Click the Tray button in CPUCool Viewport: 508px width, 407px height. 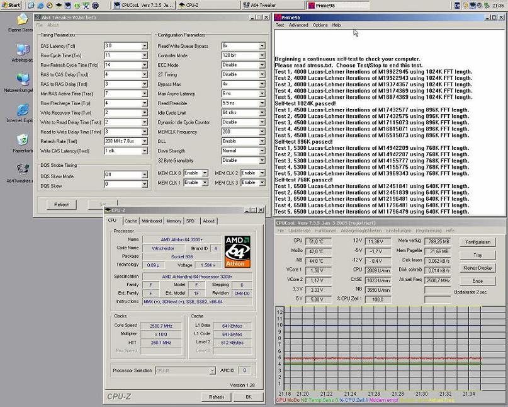coord(478,255)
